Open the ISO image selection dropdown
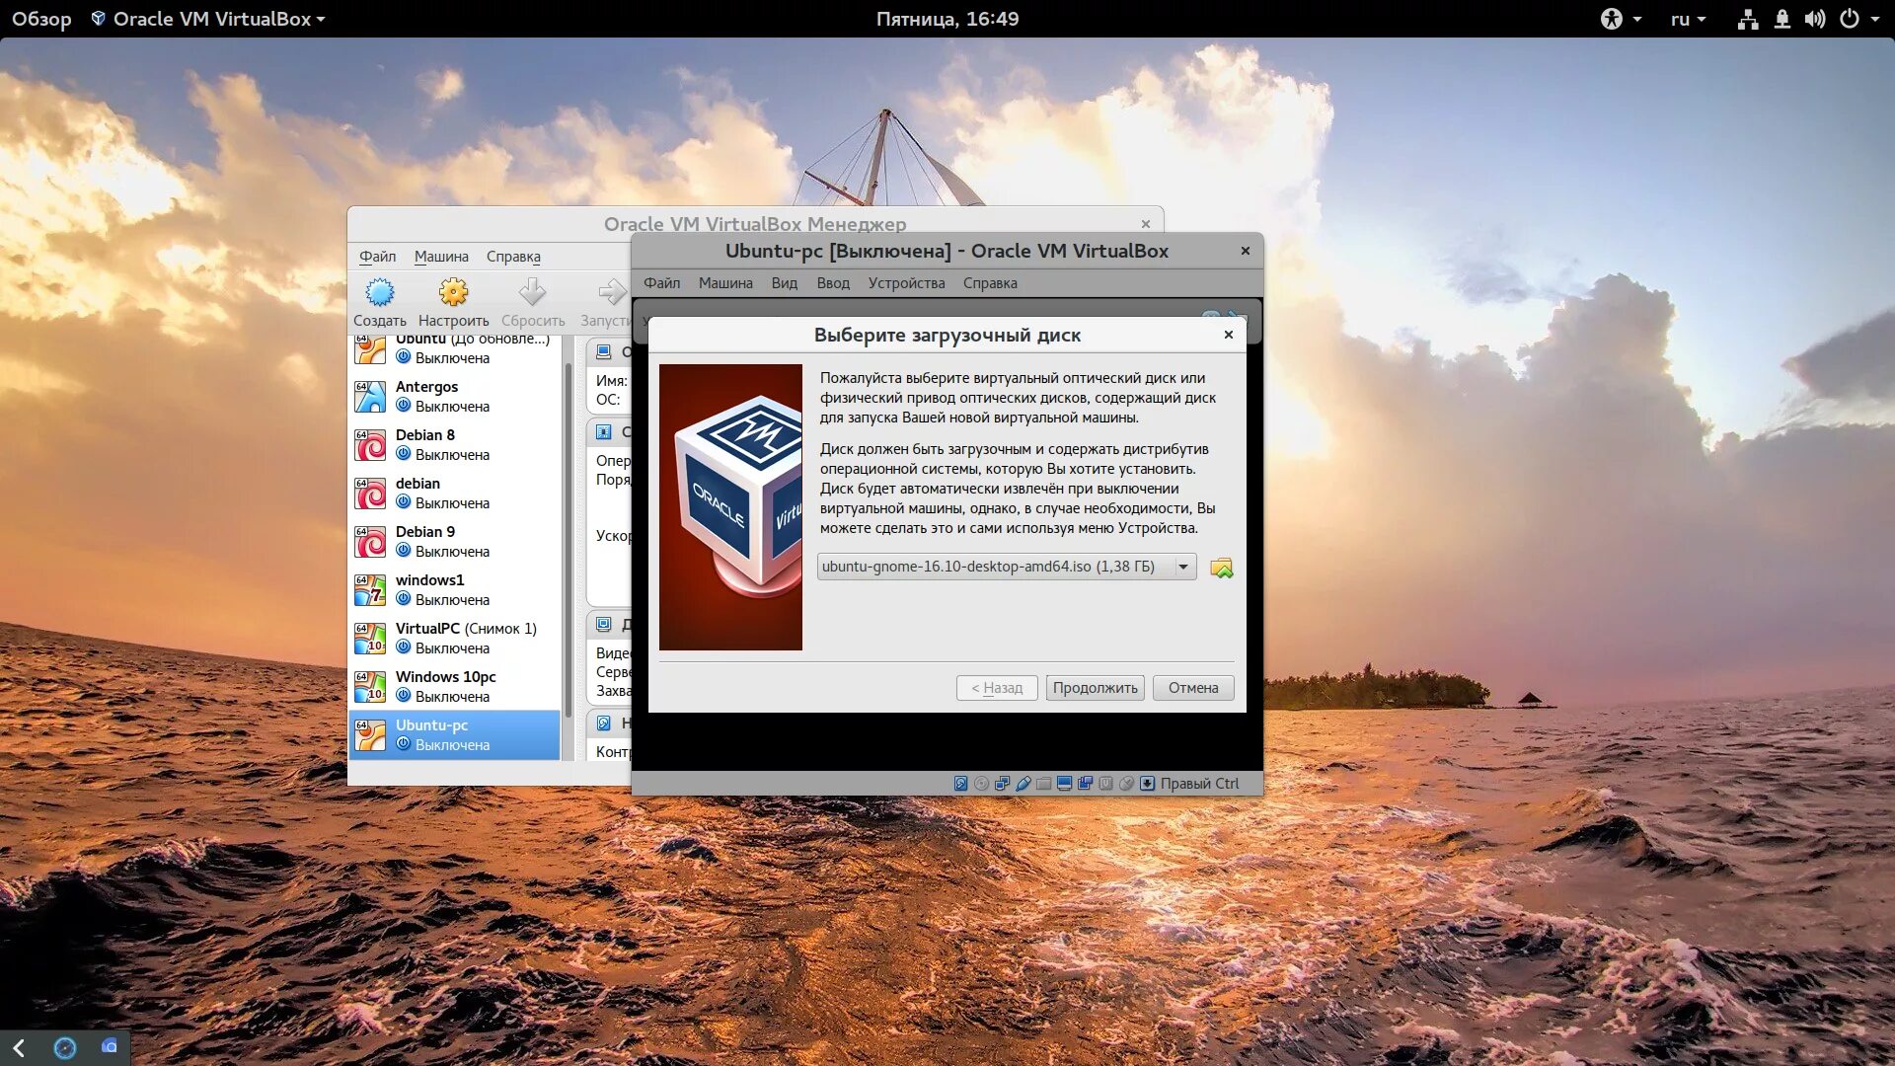This screenshot has width=1895, height=1066. pyautogui.click(x=1182, y=567)
